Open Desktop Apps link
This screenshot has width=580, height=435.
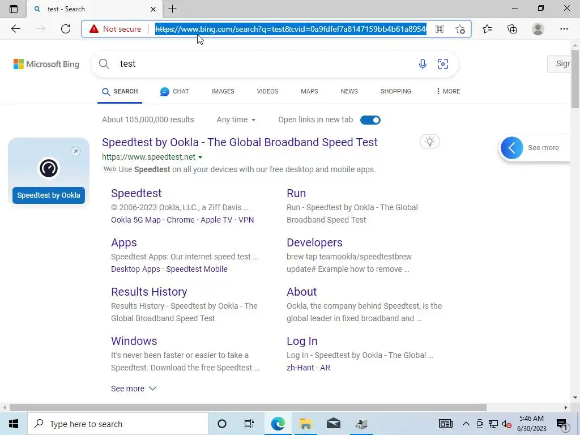point(135,269)
